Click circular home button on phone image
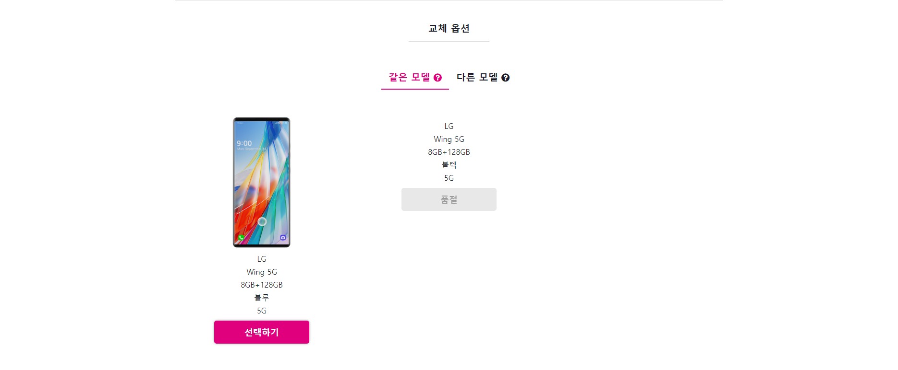Screen dimensions: 898x370 click(262, 221)
